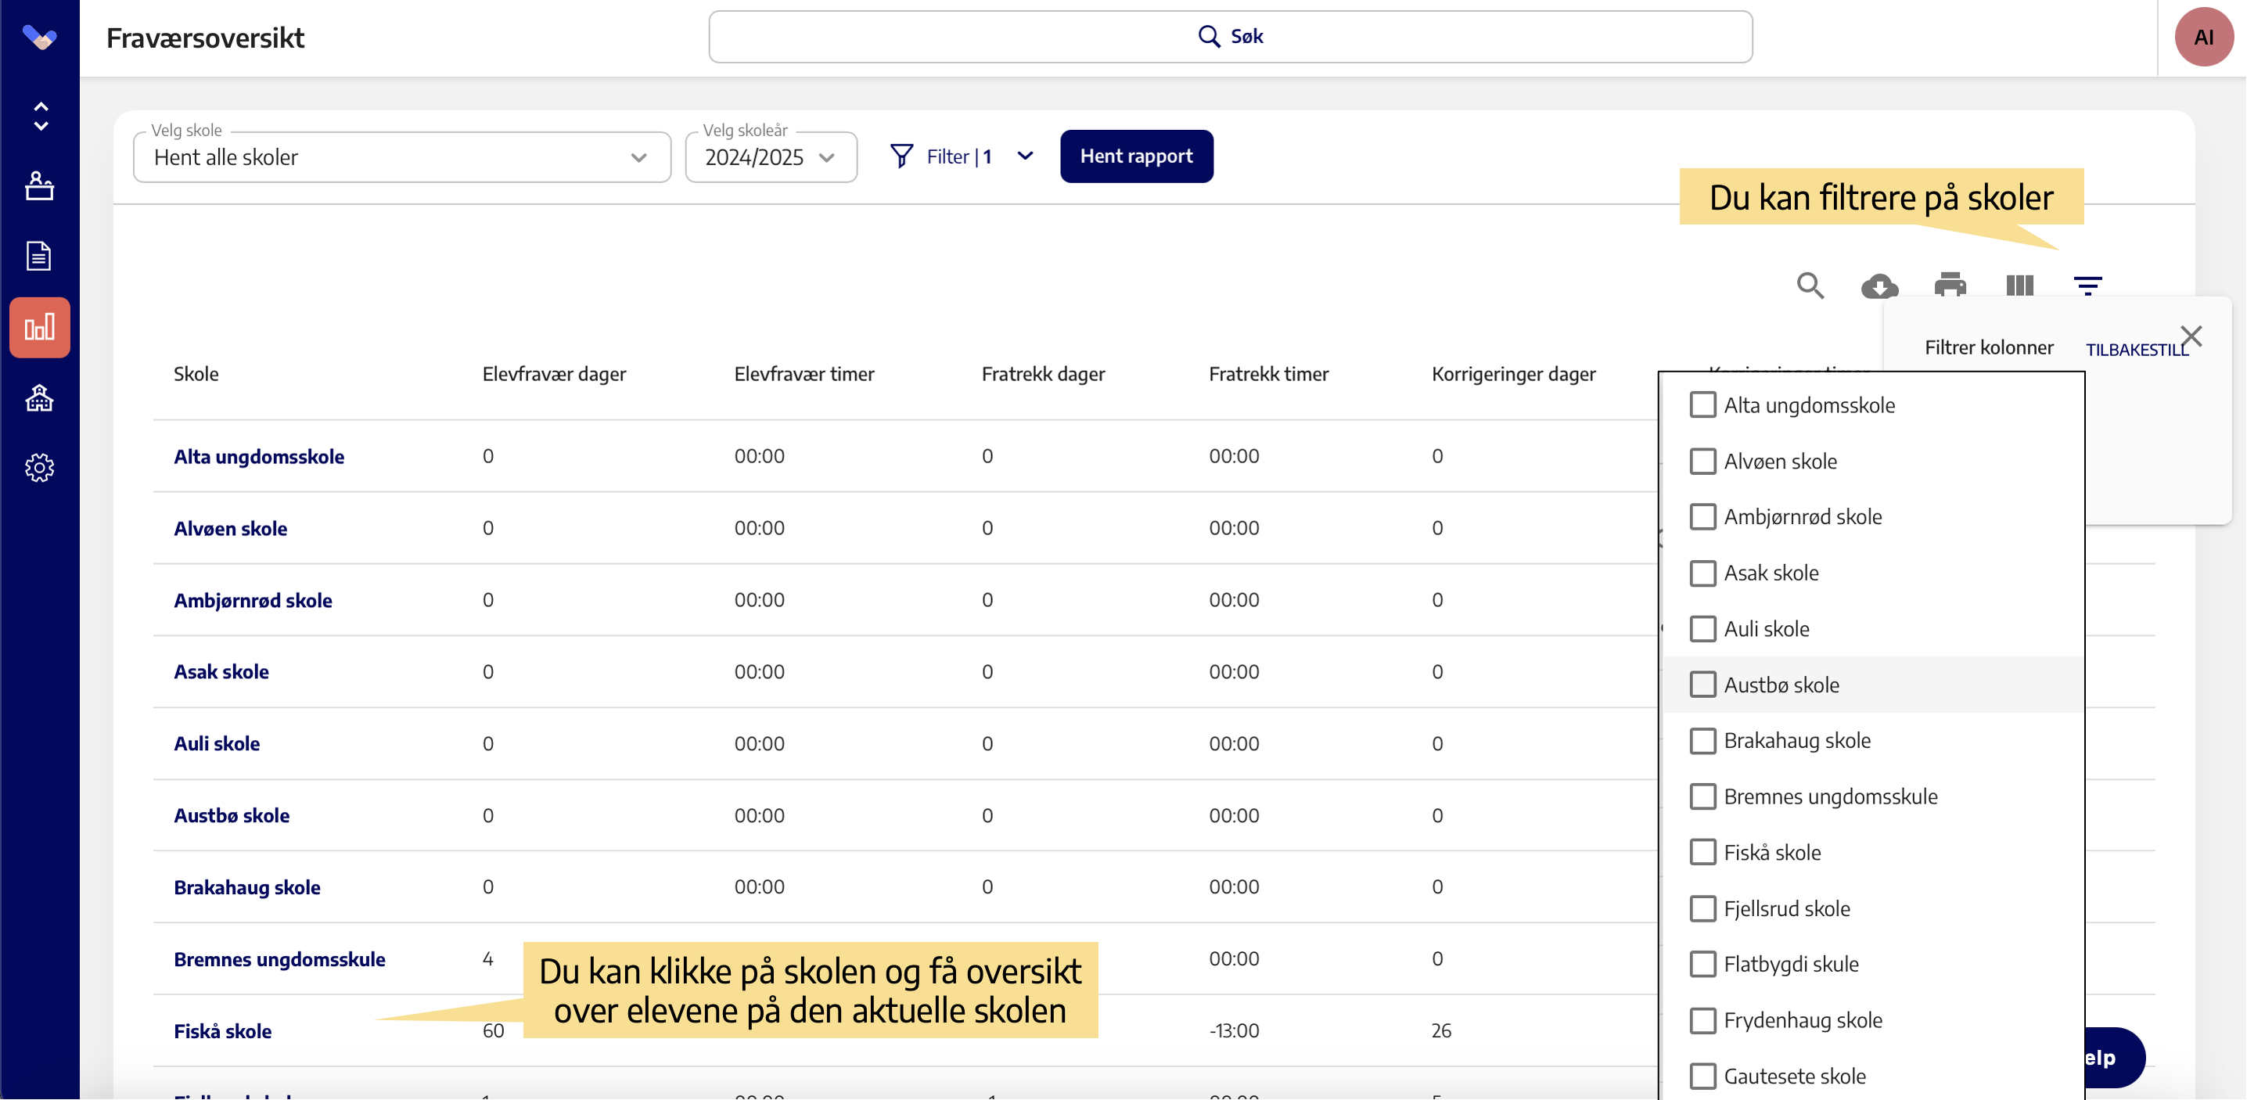2247x1100 pixels.
Task: Click the table search magnifier icon
Action: coord(1810,286)
